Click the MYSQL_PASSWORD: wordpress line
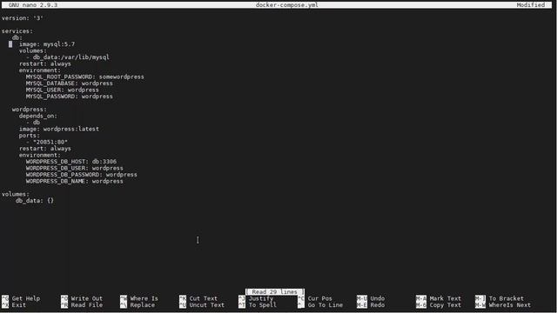The height and width of the screenshot is (313, 557). pos(70,97)
